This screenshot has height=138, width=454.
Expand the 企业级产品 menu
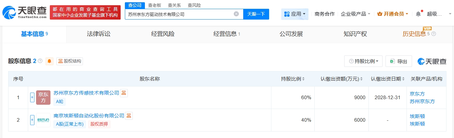355,14
